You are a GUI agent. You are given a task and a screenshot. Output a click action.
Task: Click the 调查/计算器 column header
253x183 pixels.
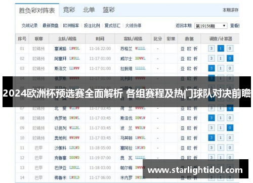[x=221, y=39]
